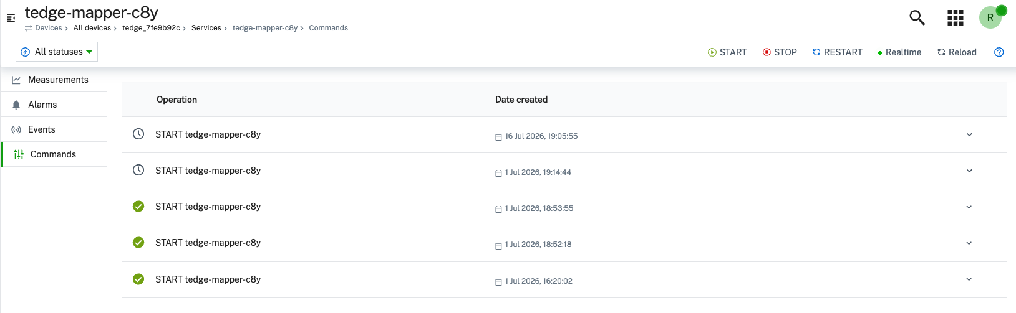Click the date 16 Jul 2026, 19:05:55

click(x=541, y=136)
